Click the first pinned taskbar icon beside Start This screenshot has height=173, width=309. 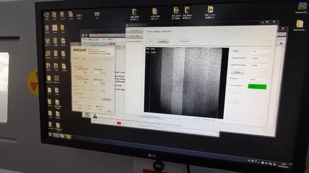56,136
